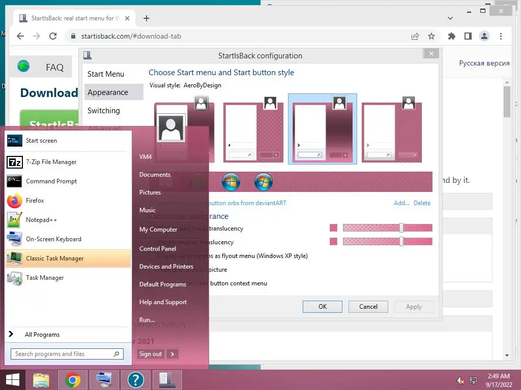Click the Windows Start button on taskbar
Screen dimensions: 521x390
tap(13, 380)
